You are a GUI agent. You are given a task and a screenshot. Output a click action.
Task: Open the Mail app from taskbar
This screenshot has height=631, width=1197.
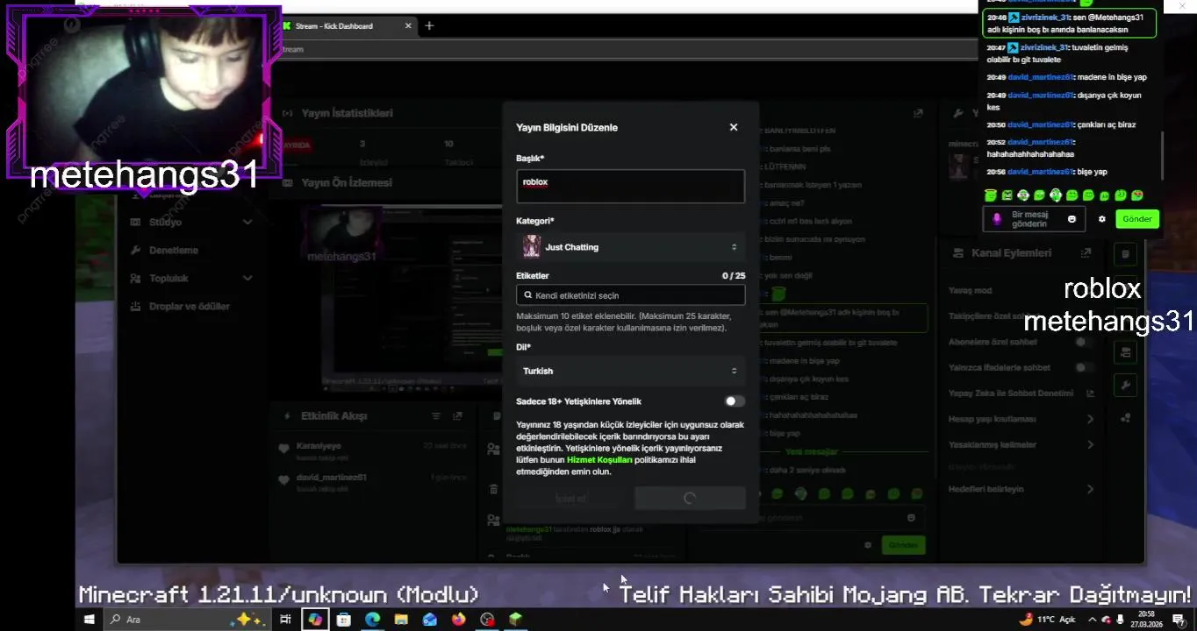[x=430, y=620]
